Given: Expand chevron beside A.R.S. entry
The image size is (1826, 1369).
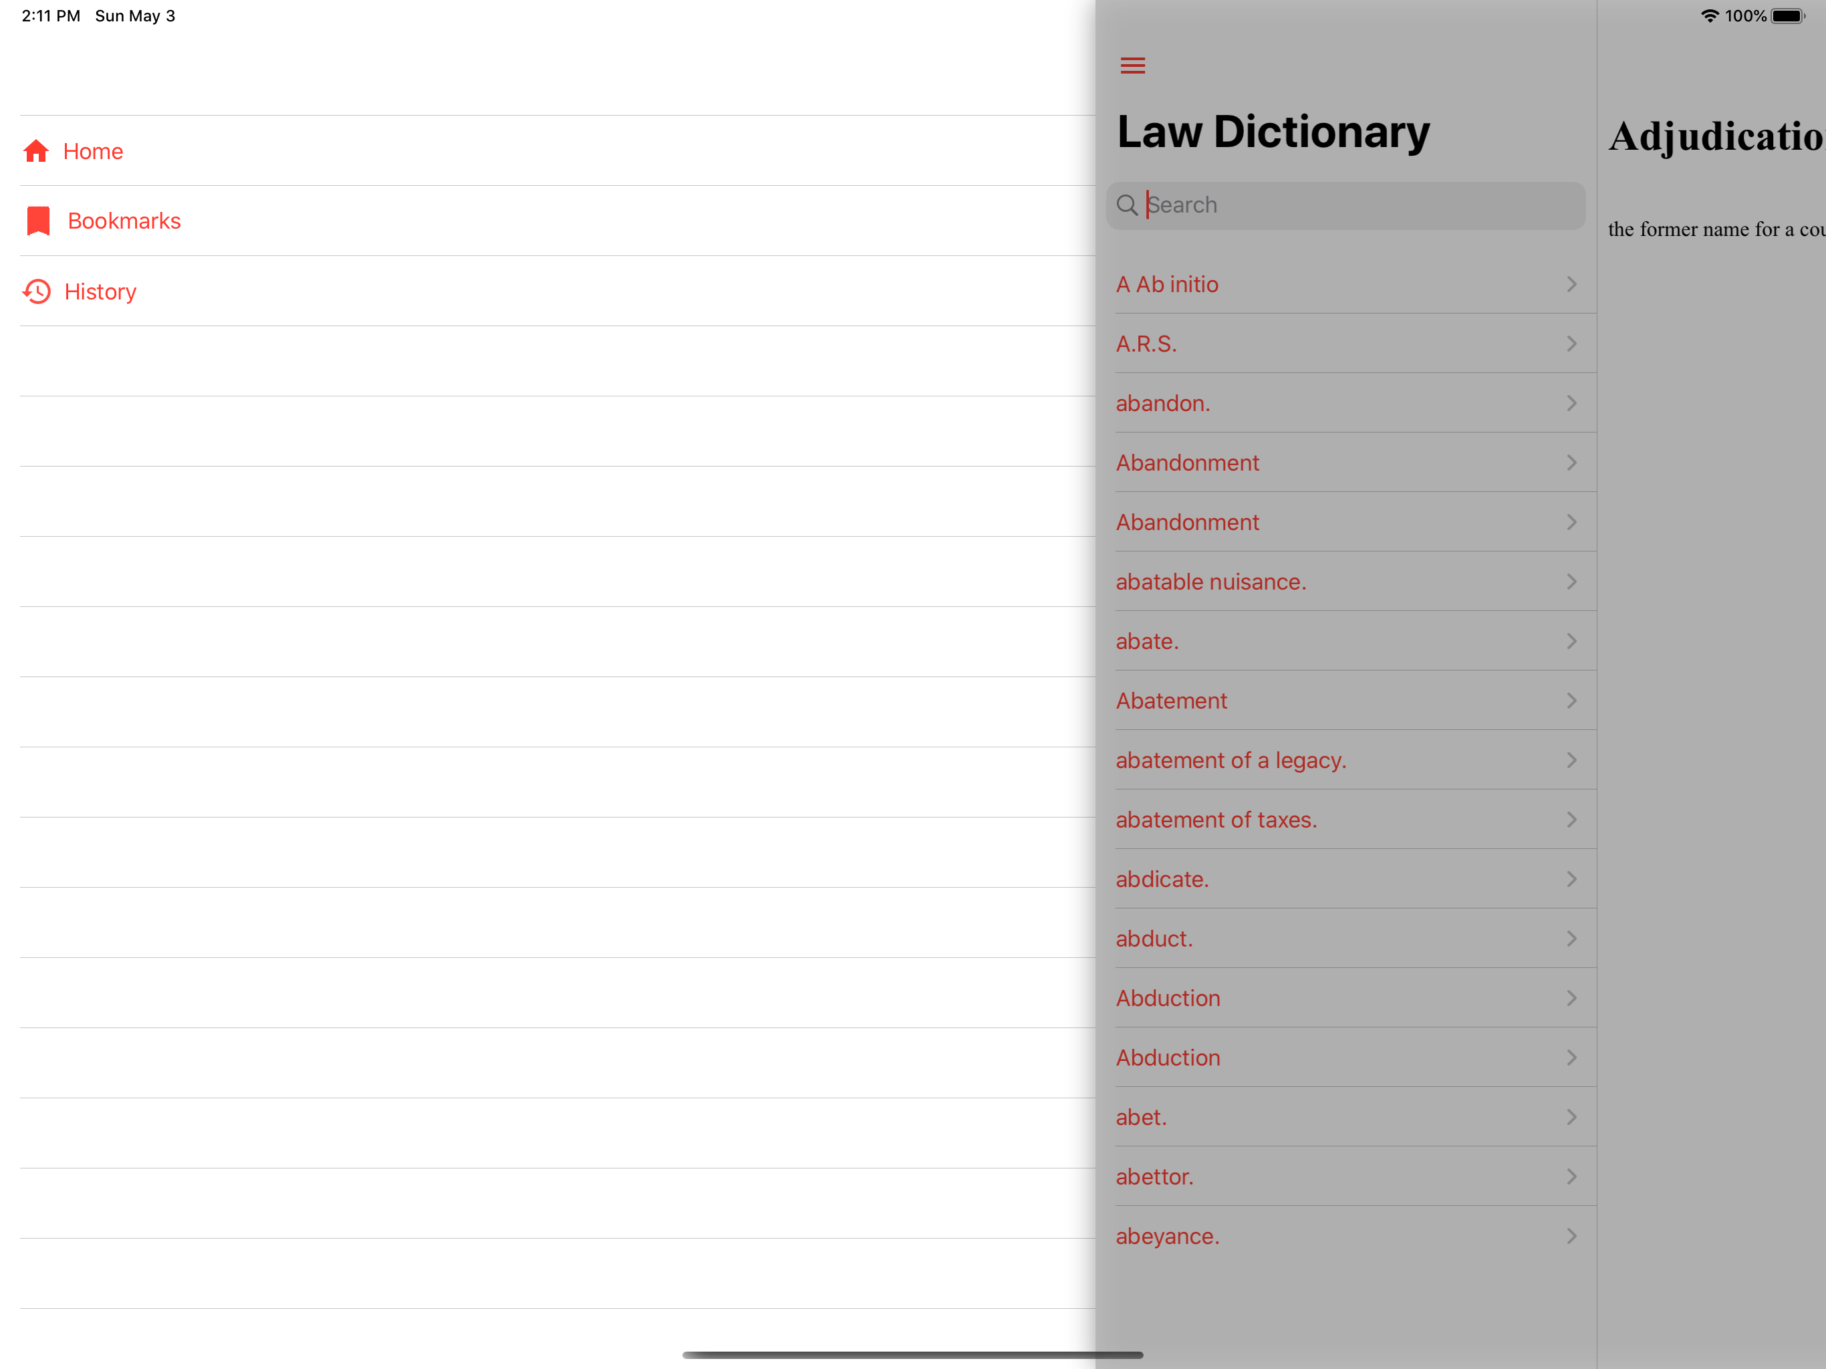Looking at the screenshot, I should [1571, 344].
